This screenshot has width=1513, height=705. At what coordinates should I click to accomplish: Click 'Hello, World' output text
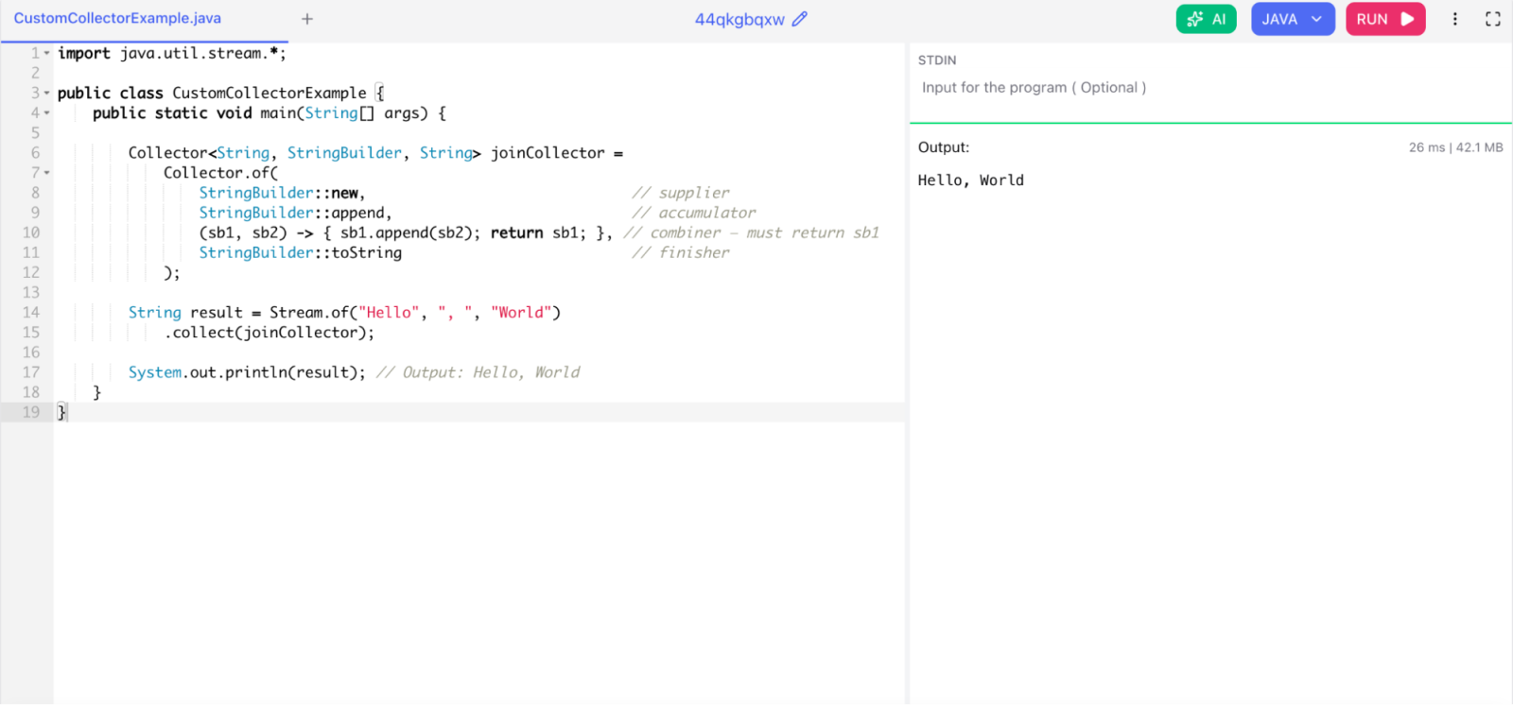(x=970, y=181)
